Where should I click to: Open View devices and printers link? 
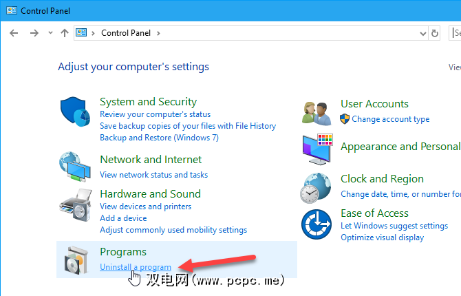coord(145,207)
